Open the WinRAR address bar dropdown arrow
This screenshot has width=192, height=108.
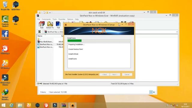[177, 32]
